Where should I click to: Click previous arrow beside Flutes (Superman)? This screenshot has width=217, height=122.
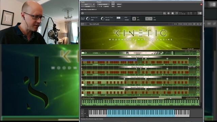click(x=127, y=57)
